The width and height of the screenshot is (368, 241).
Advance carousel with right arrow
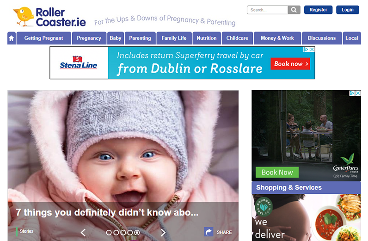click(x=163, y=233)
